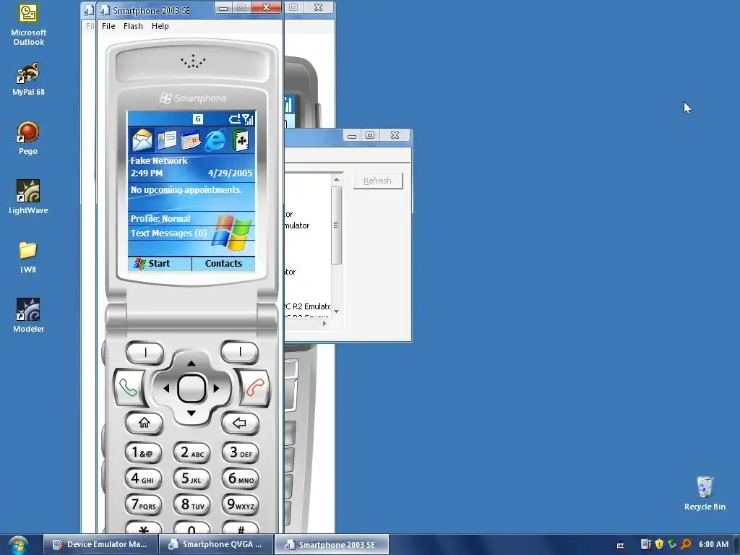Open MyPal 68 desktop shortcut
This screenshot has height=555, width=740.
[28, 79]
